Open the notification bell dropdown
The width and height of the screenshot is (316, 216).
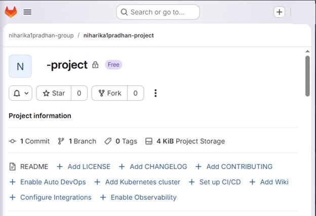20,93
